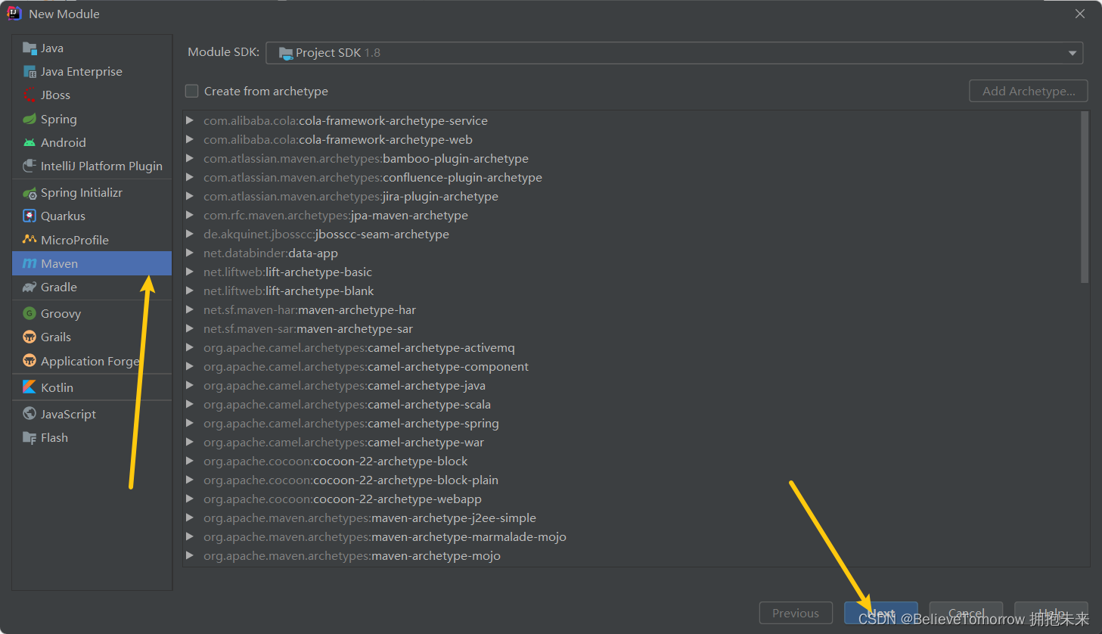
Task: Select the Kotlin icon
Action: pos(29,387)
